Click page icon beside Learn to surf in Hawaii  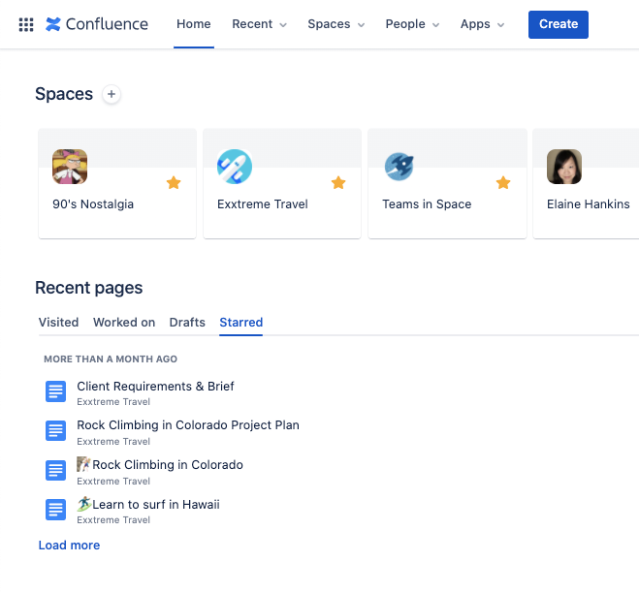pyautogui.click(x=55, y=510)
